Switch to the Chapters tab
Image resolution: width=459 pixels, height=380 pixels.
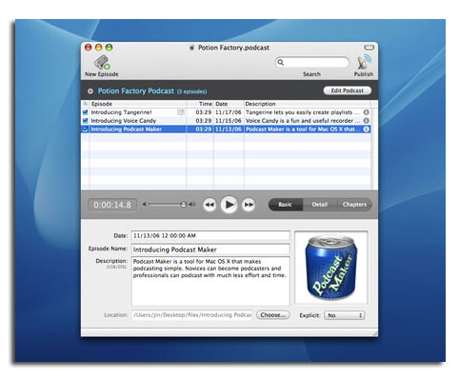354,205
